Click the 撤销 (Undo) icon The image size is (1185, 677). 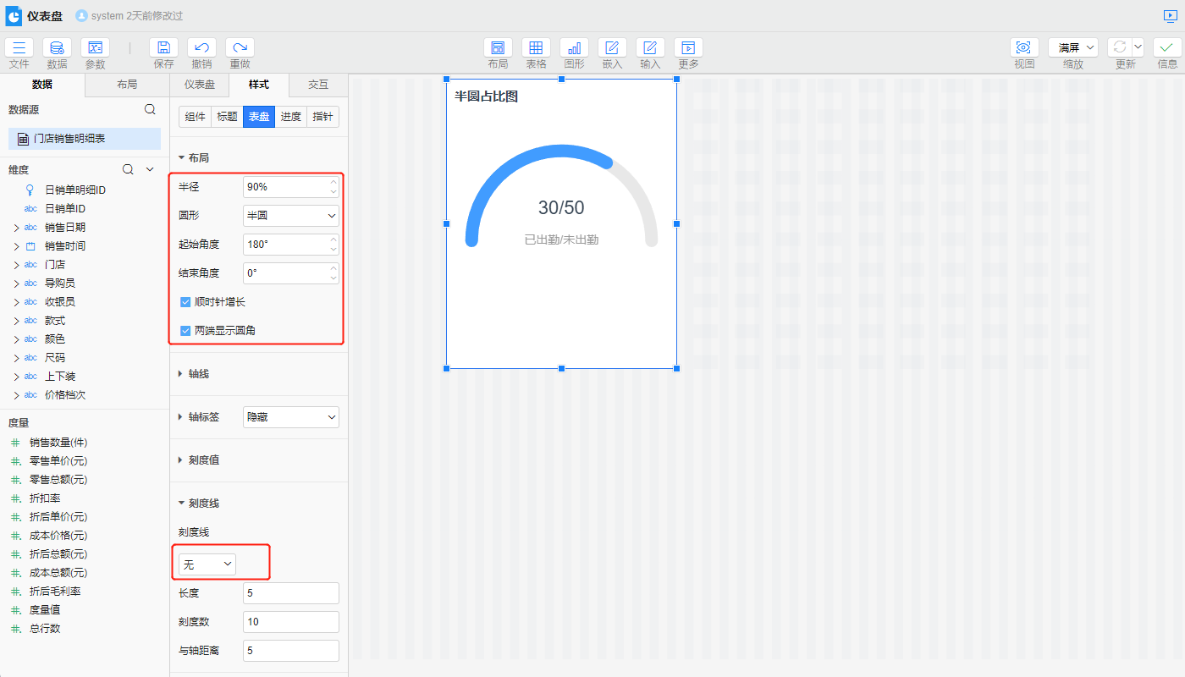click(201, 48)
